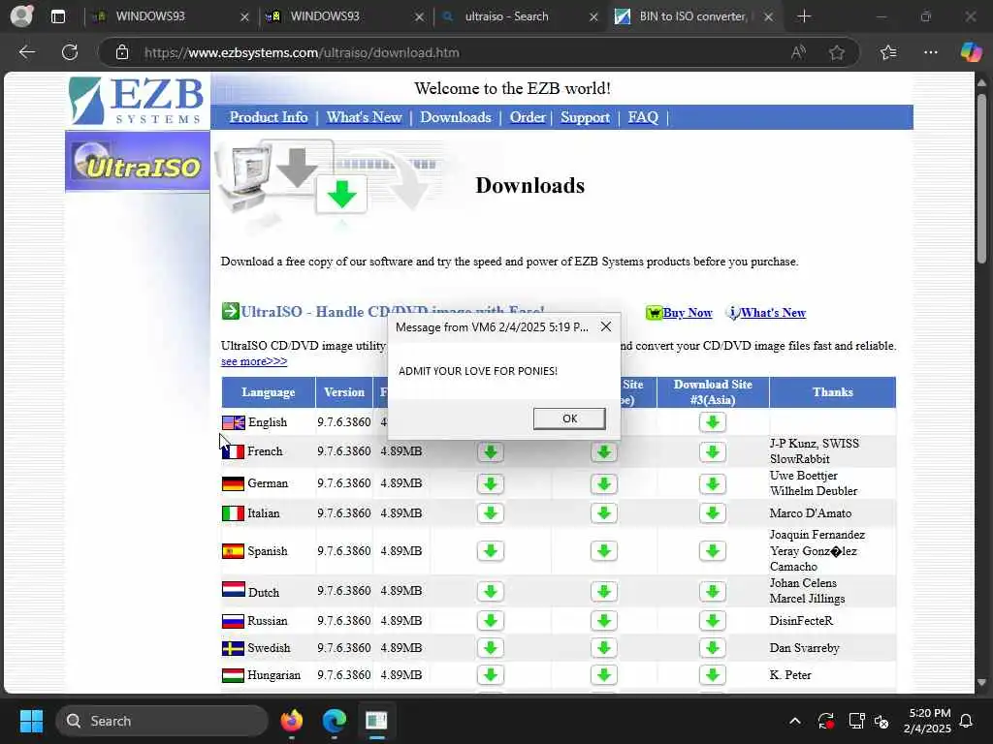This screenshot has height=744, width=993.
Task: Open the browser Settings and more menu
Action: [930, 52]
